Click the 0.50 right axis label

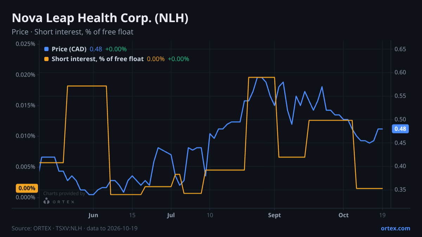(400, 119)
